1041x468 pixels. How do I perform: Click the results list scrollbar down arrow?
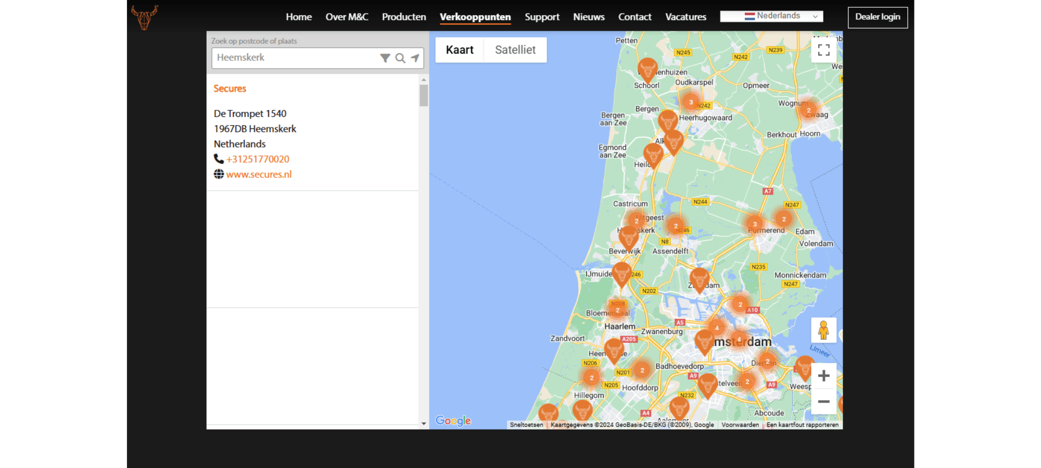pyautogui.click(x=424, y=424)
